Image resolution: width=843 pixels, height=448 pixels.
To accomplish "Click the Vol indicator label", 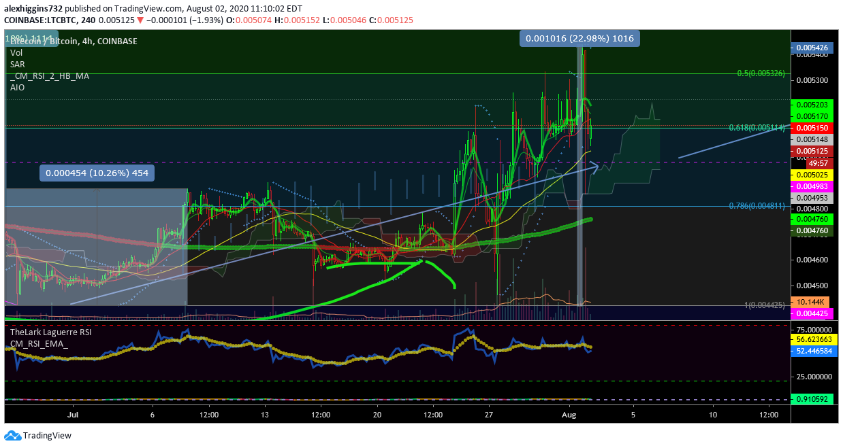I will [16, 53].
